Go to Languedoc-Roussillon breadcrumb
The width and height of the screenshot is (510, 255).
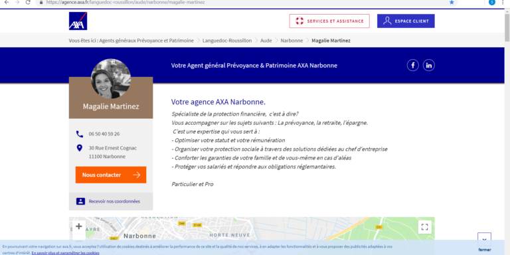[227, 41]
